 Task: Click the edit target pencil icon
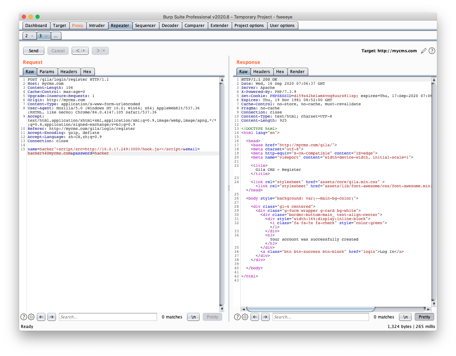coord(424,51)
